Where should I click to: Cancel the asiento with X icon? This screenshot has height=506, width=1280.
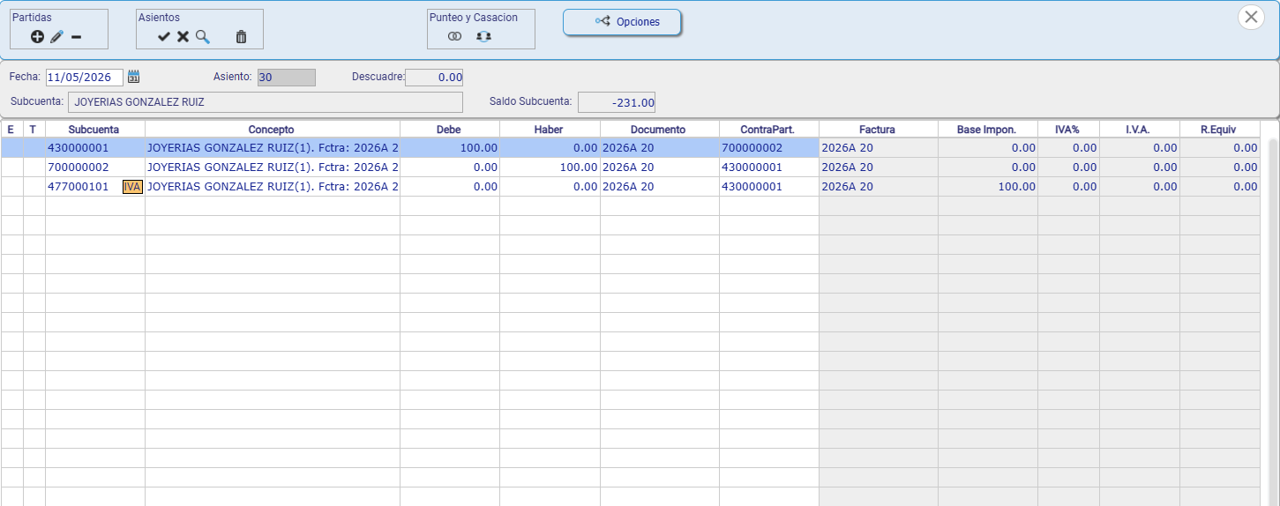click(183, 37)
